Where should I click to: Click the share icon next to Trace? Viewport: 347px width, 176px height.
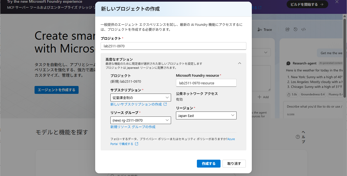pyautogui.click(x=287, y=29)
